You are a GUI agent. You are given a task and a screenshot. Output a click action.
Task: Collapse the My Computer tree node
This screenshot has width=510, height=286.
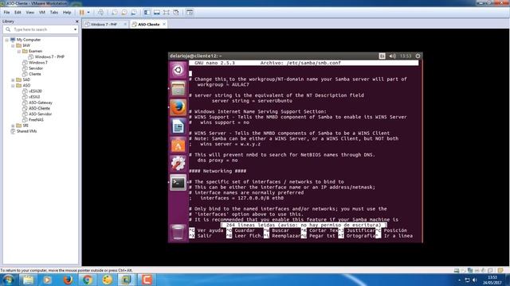7,40
